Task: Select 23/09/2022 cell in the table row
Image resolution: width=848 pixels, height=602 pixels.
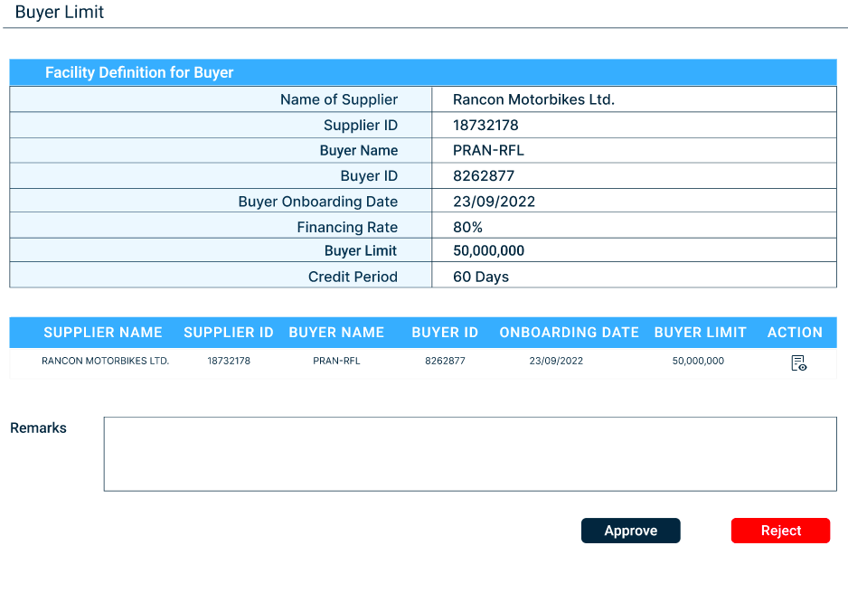Action: (556, 361)
